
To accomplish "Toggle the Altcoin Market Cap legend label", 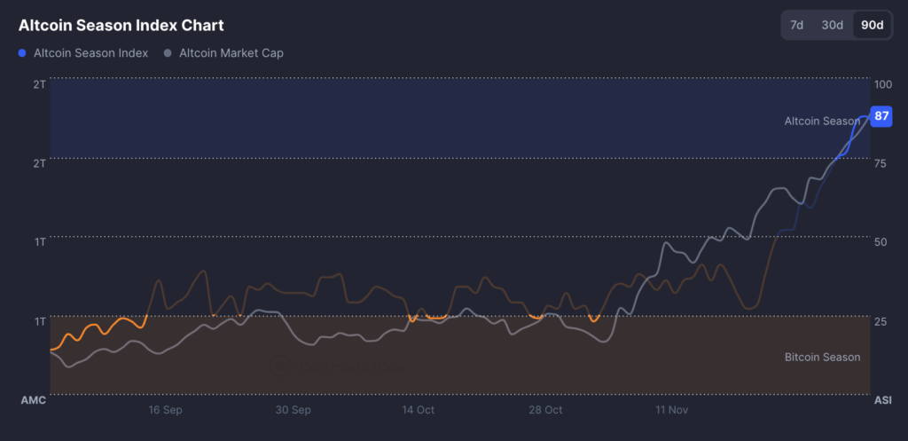I will [231, 53].
